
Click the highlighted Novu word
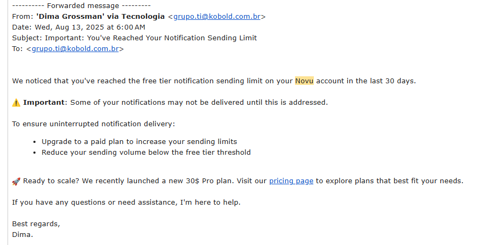click(x=304, y=81)
